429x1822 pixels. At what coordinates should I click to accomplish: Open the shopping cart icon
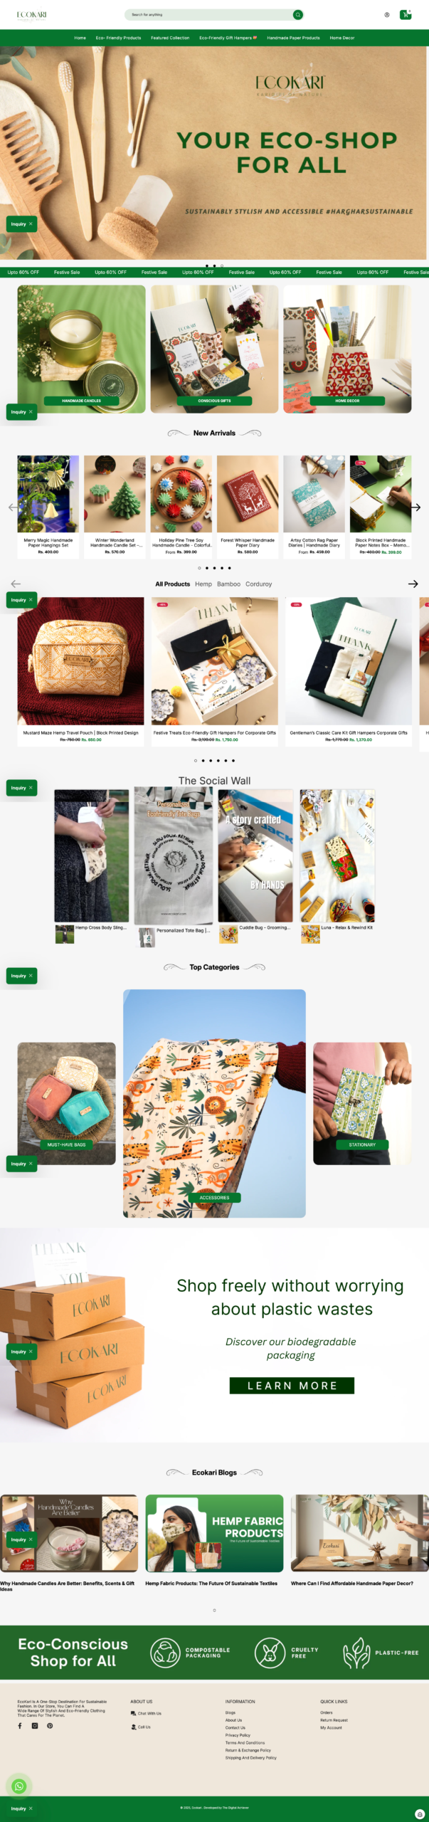(406, 14)
